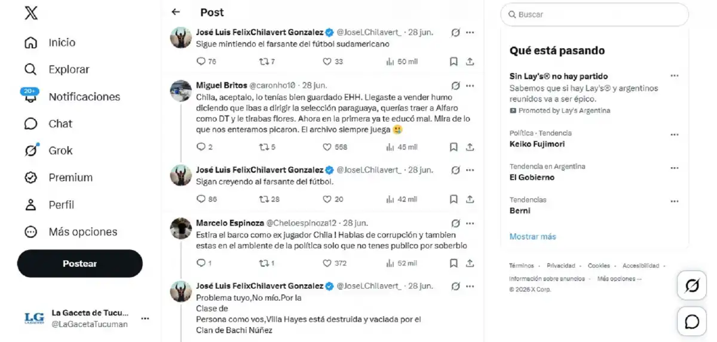Open options for the Keiko Fujimori trend
This screenshot has height=342, width=717.
(675, 135)
